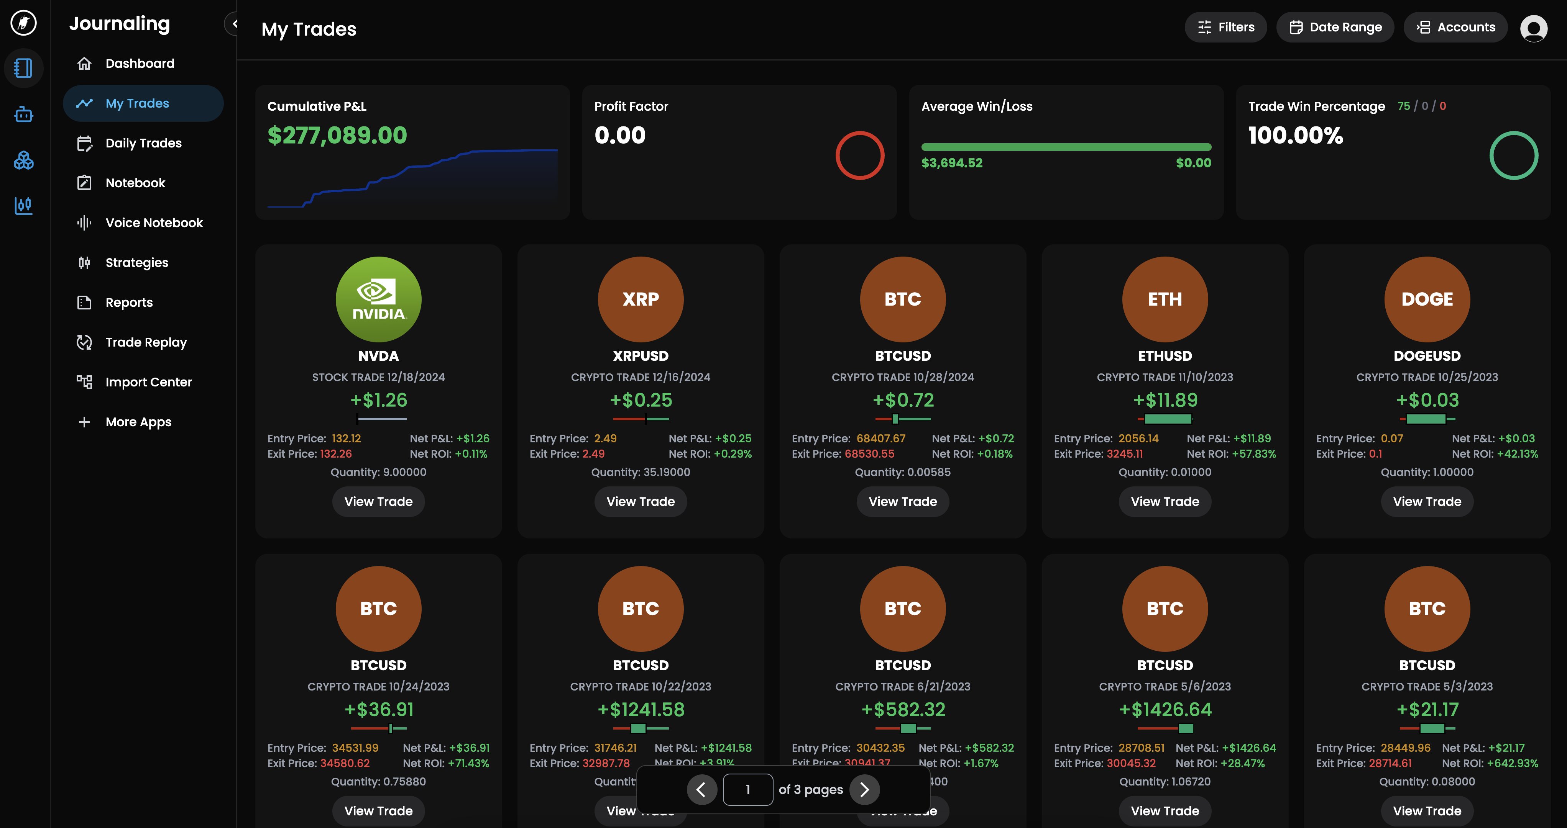Expand the Accounts selector

1455,27
